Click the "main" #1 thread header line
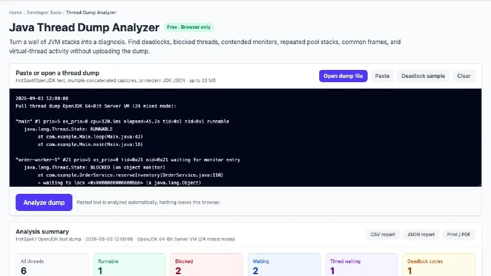The height and width of the screenshot is (276, 491). click(x=122, y=121)
